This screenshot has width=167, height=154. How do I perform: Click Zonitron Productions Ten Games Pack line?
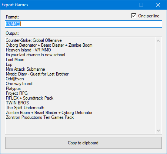[40, 117]
